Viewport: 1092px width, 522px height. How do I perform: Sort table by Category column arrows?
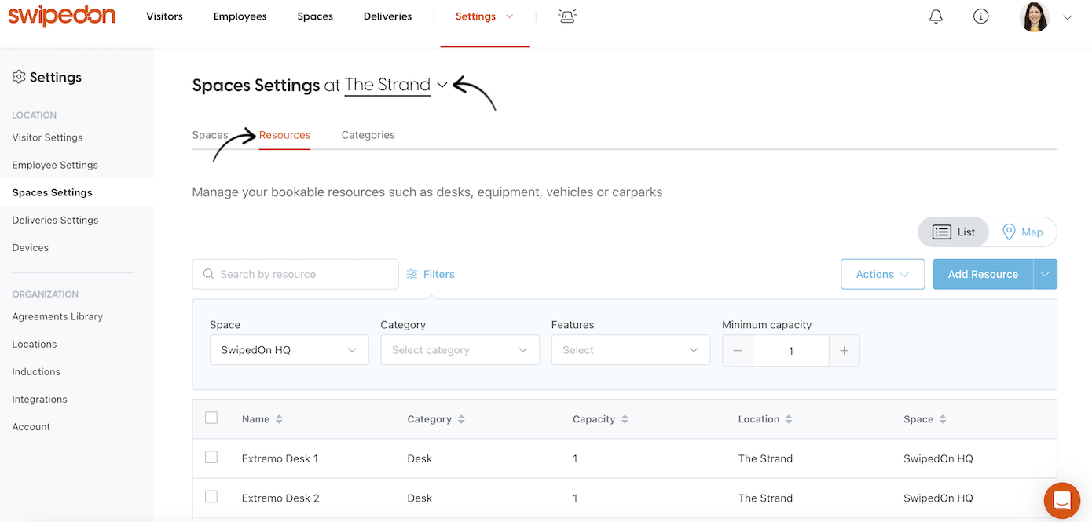(461, 419)
